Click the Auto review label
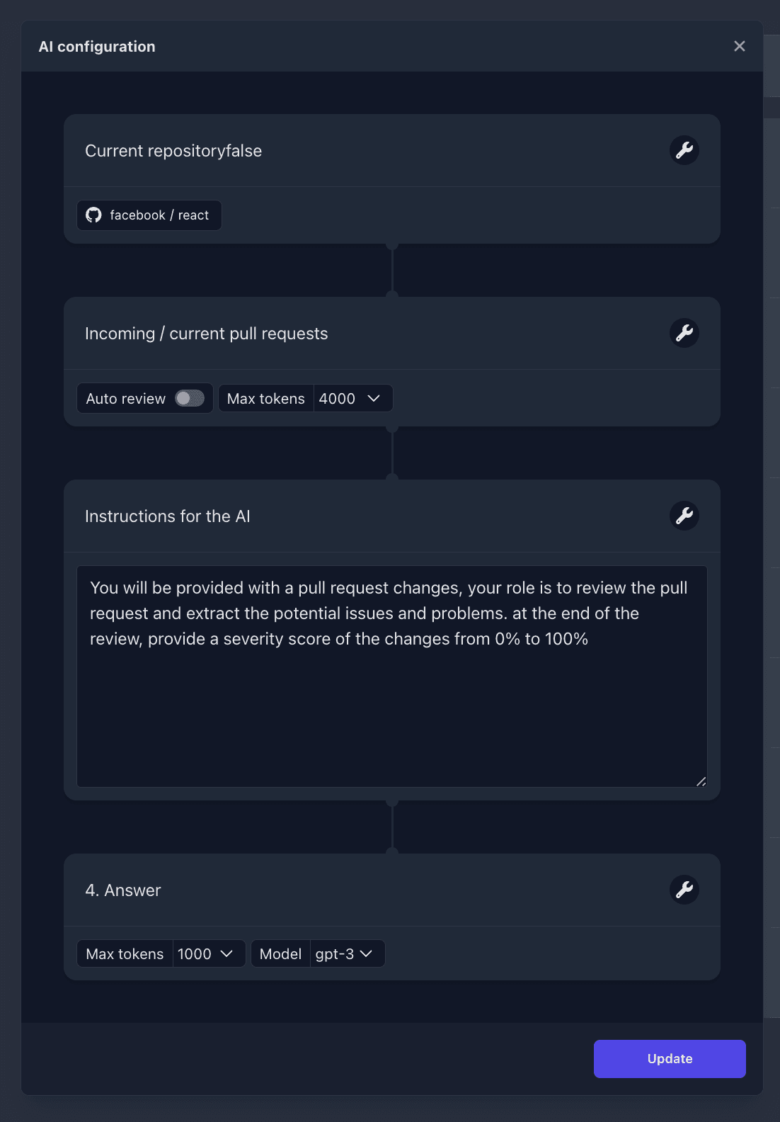Image resolution: width=780 pixels, height=1122 pixels. (x=126, y=399)
